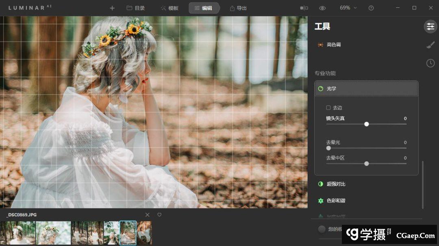Open the 69% zoom dropdown

(x=348, y=8)
